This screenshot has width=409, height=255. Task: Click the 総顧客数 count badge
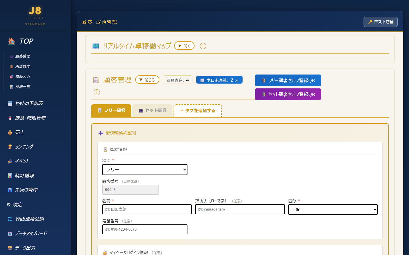coord(178,80)
